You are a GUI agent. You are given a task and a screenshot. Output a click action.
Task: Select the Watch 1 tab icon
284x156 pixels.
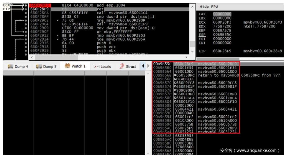(x=68, y=66)
